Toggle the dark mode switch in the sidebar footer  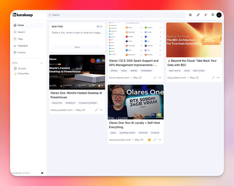pos(42,173)
